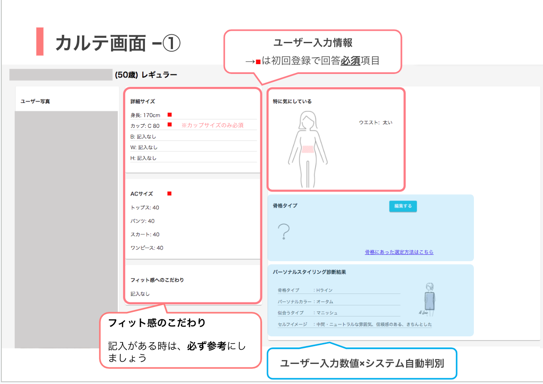Click the 編集する button
This screenshot has height=384, width=543.
(403, 206)
